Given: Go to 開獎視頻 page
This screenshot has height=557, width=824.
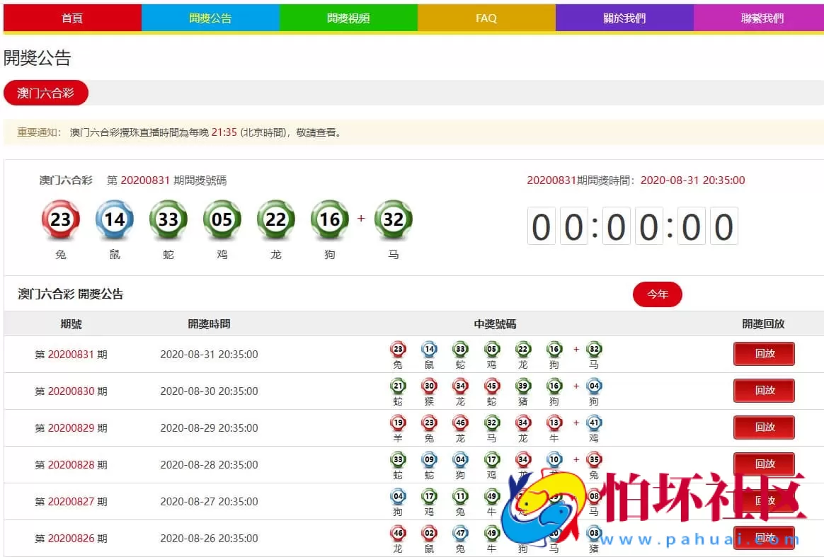Looking at the screenshot, I should click(x=348, y=18).
